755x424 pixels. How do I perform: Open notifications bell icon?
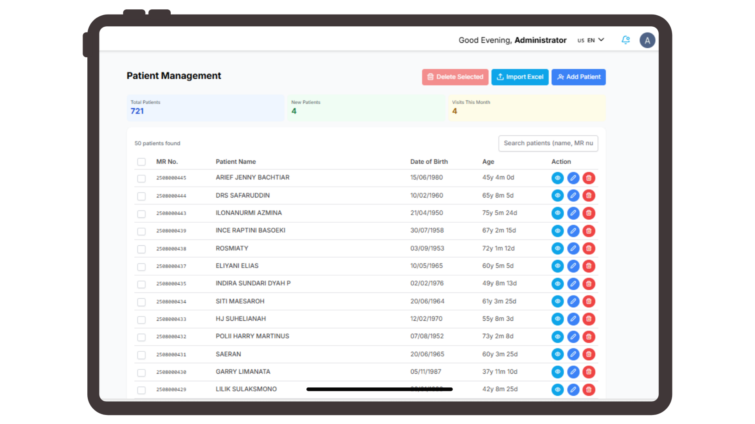626,40
